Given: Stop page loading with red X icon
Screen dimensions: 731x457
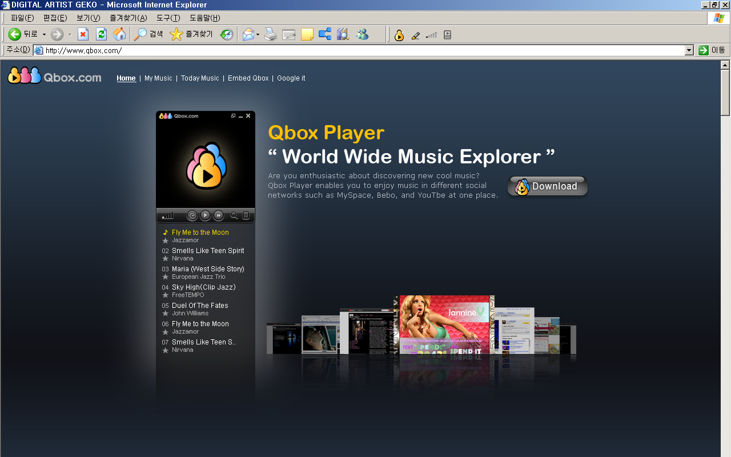Looking at the screenshot, I should click(x=83, y=34).
